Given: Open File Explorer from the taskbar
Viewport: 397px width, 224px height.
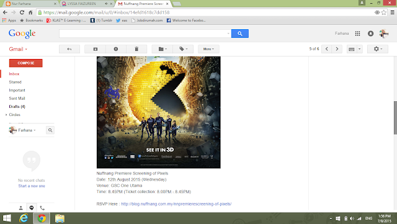Looking at the screenshot, I should coord(60,218).
